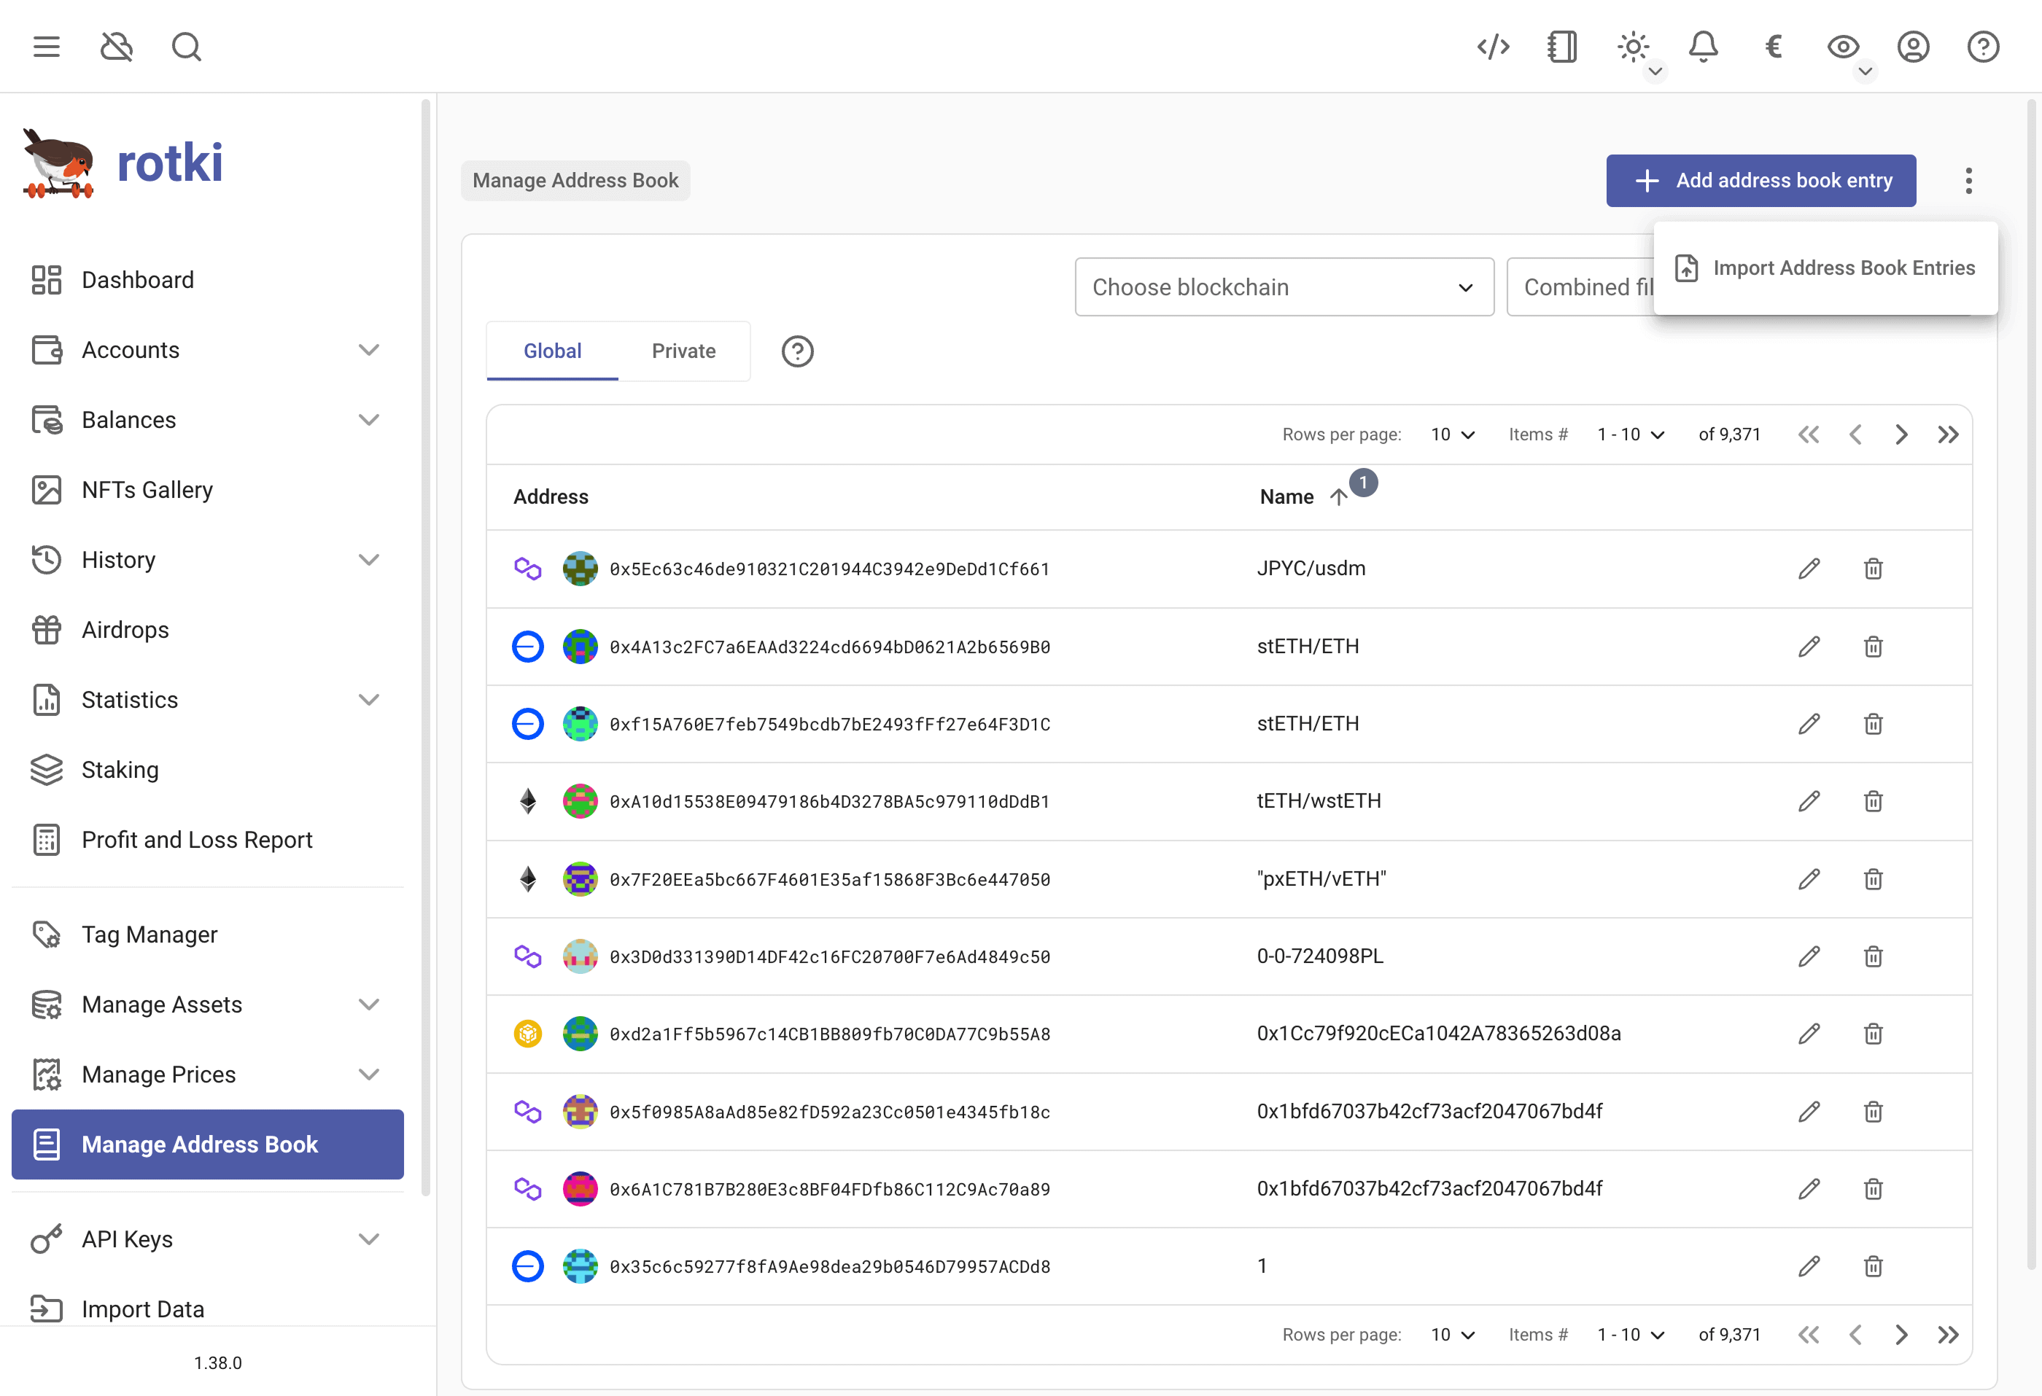Open Tag Manager page
2042x1396 pixels.
pyautogui.click(x=207, y=935)
